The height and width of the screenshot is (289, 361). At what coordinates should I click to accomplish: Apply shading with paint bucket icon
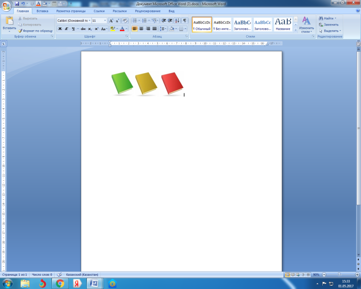click(171, 29)
